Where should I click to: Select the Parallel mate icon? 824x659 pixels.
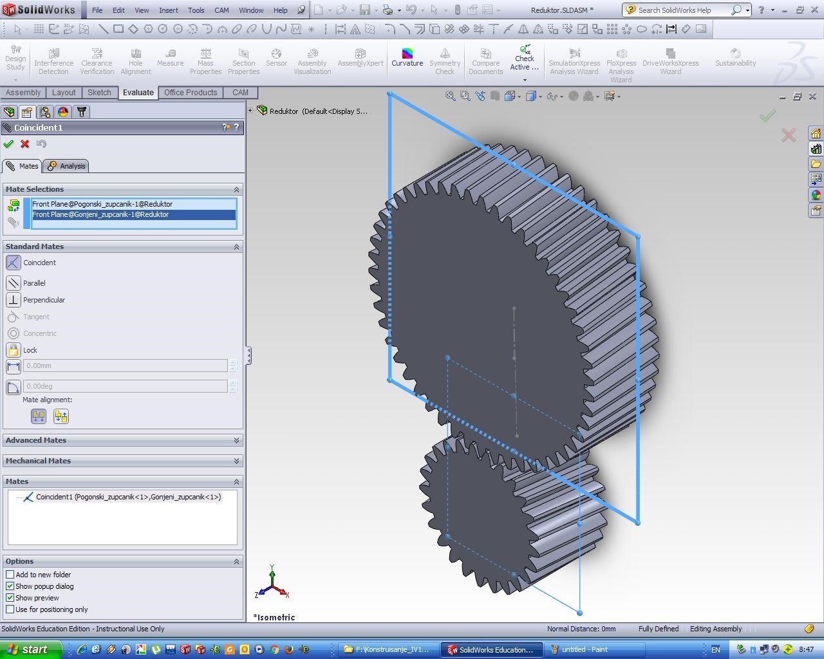pyautogui.click(x=13, y=283)
